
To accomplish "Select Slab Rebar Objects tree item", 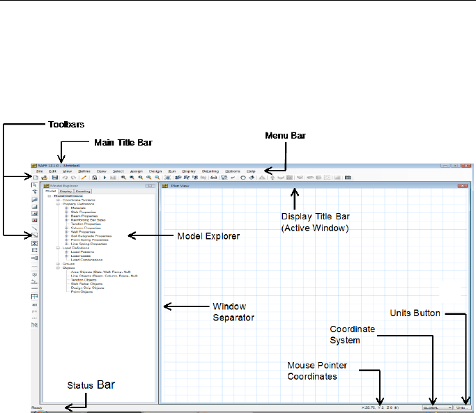I will click(86, 283).
